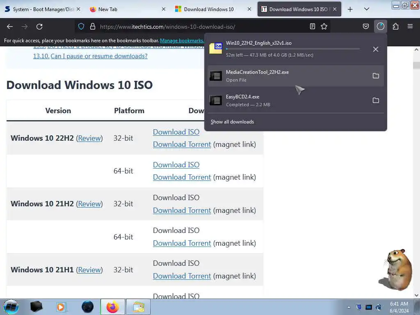Launch the media player taskbar icon
Image resolution: width=420 pixels, height=315 pixels.
click(x=61, y=307)
